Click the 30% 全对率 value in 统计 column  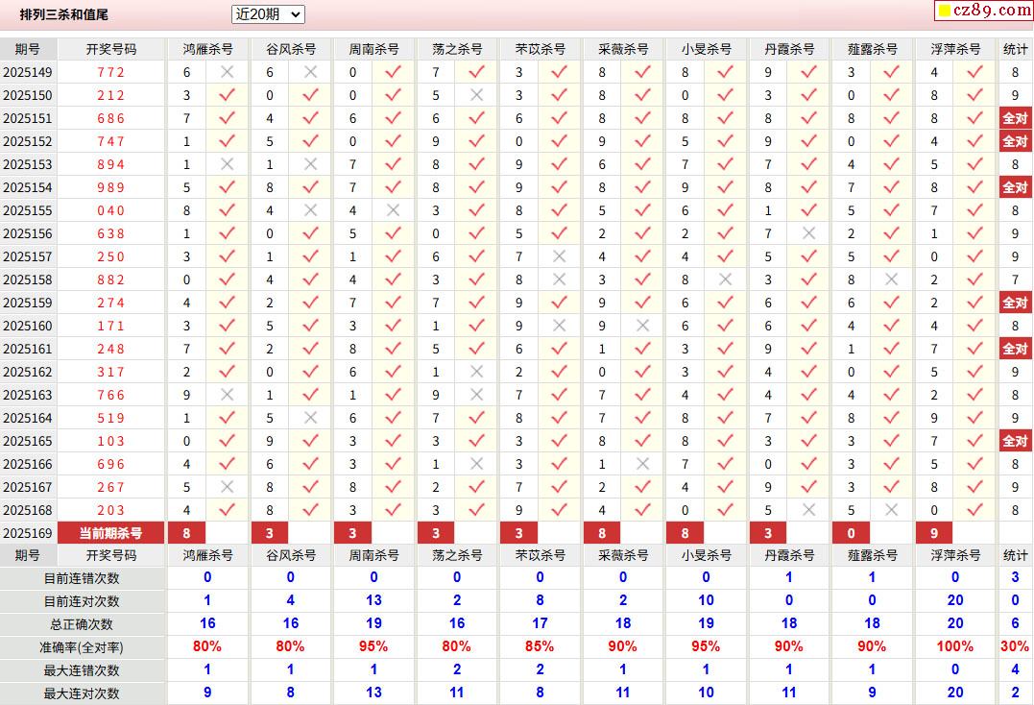[x=1015, y=647]
